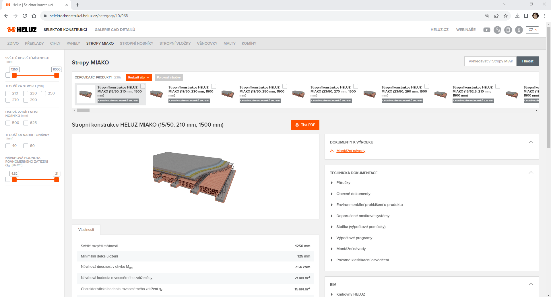Check the 250 mm ceiling thickness box
This screenshot has height=297, width=551.
[44, 93]
